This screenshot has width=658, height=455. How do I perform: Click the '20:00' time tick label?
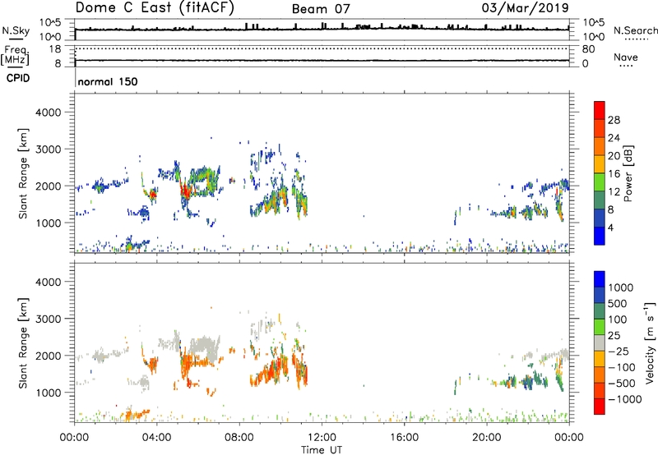pos(486,438)
